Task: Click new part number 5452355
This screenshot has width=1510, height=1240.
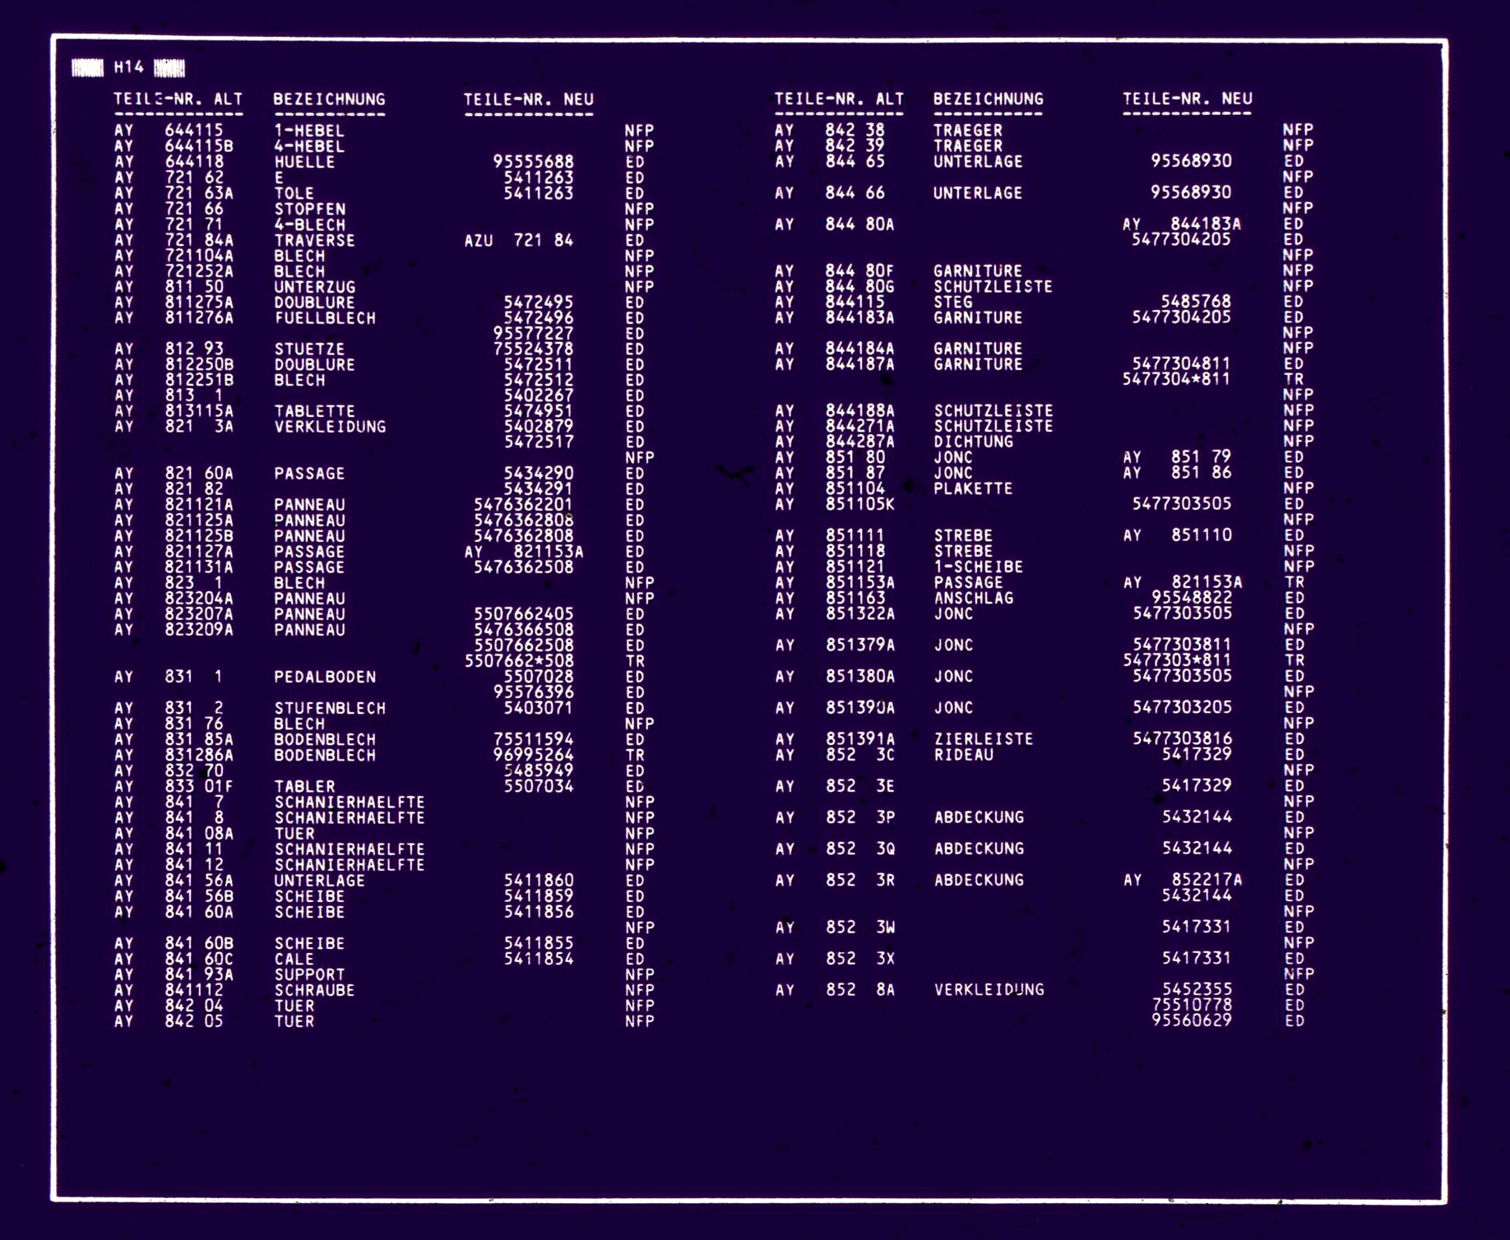Action: [x=1196, y=989]
